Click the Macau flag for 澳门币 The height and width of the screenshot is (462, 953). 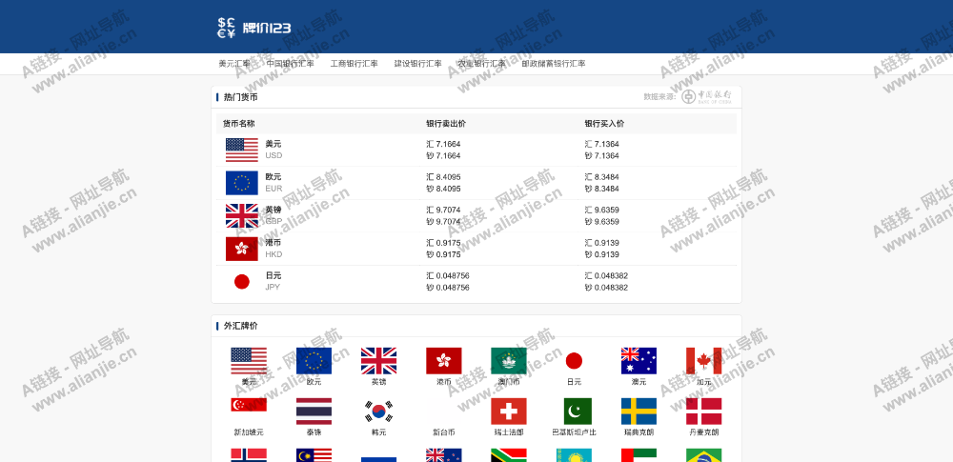509,361
